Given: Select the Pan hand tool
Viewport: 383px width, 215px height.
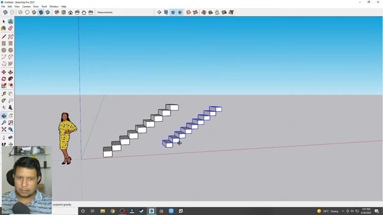Looking at the screenshot, I should (x=11, y=116).
